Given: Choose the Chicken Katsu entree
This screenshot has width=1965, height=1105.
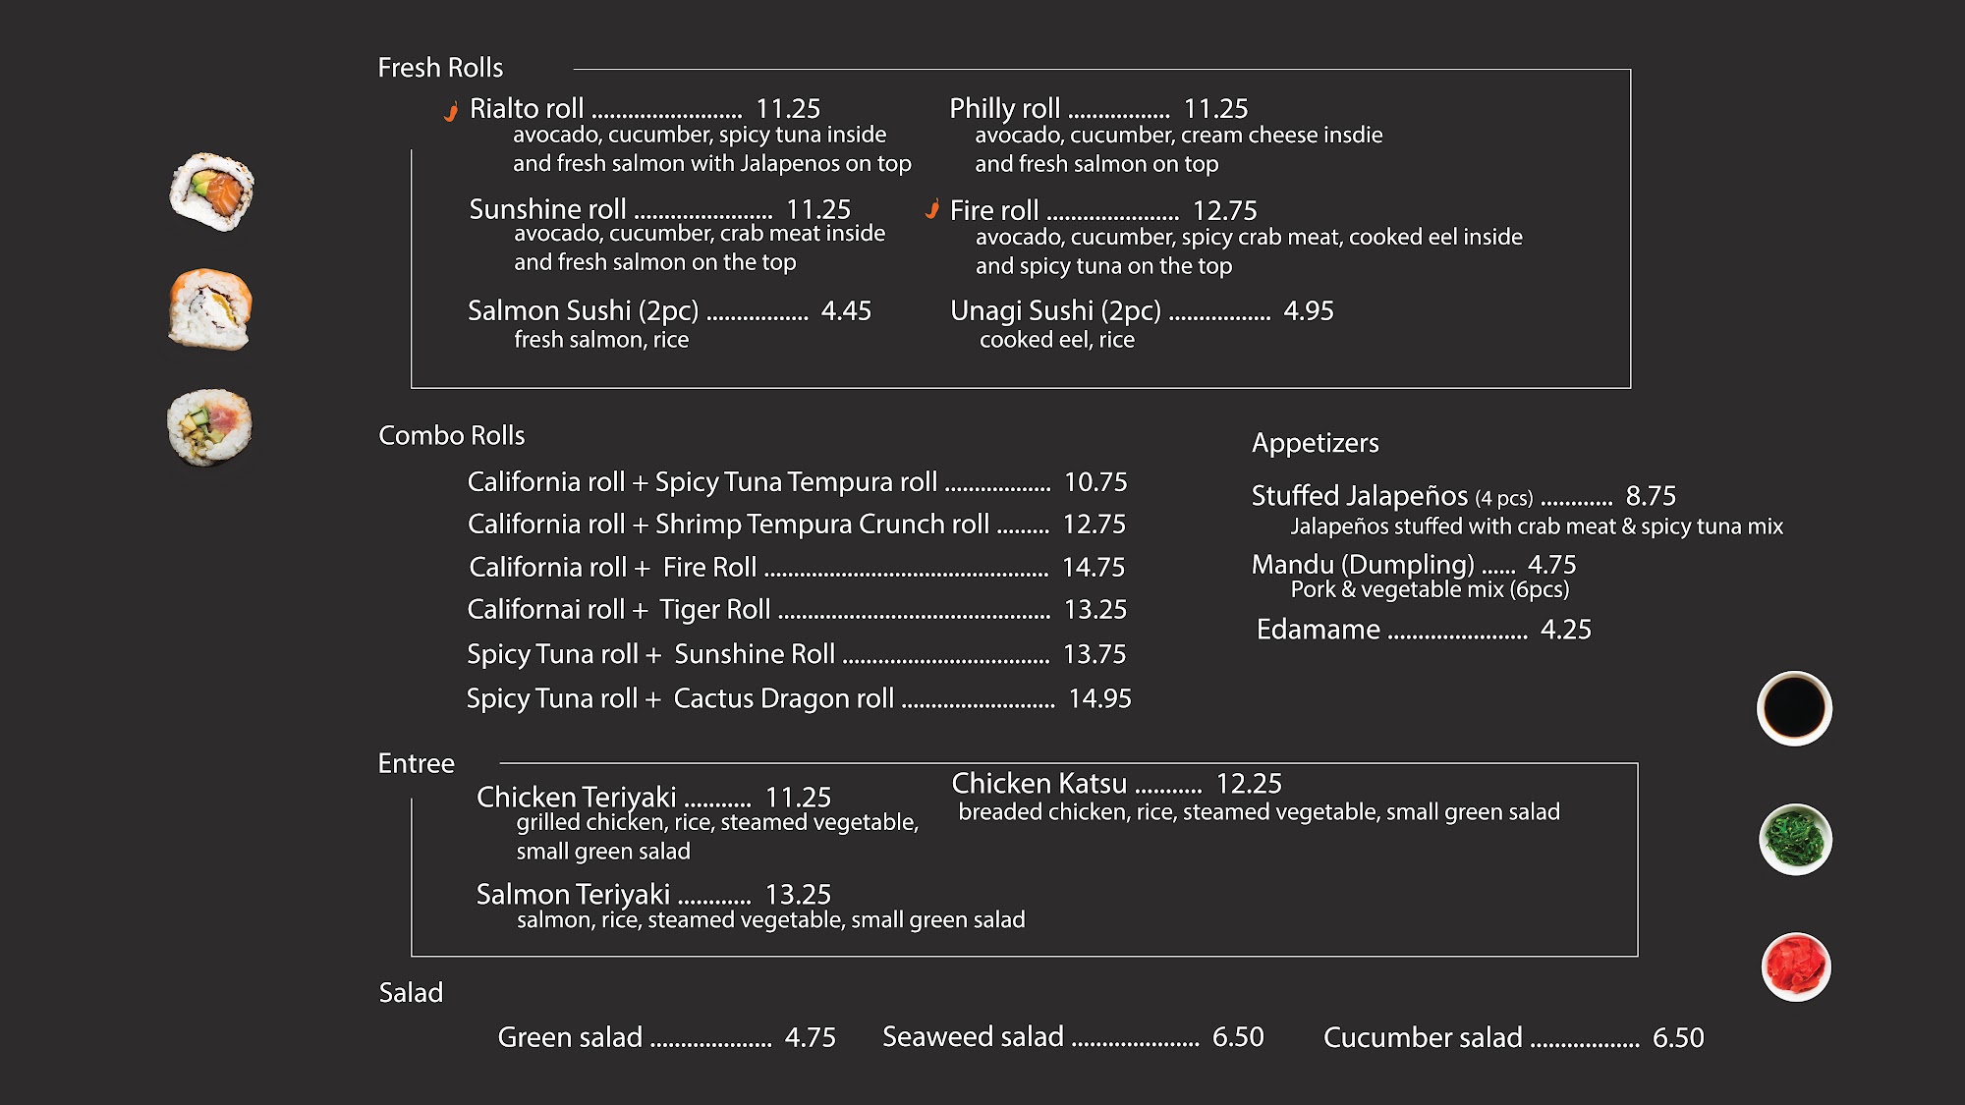Looking at the screenshot, I should pos(1039,783).
